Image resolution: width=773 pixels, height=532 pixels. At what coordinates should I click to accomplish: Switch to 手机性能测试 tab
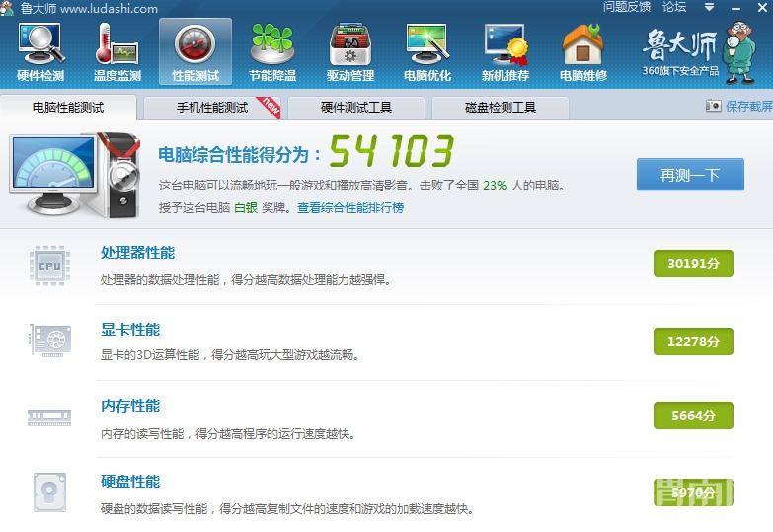pyautogui.click(x=212, y=108)
